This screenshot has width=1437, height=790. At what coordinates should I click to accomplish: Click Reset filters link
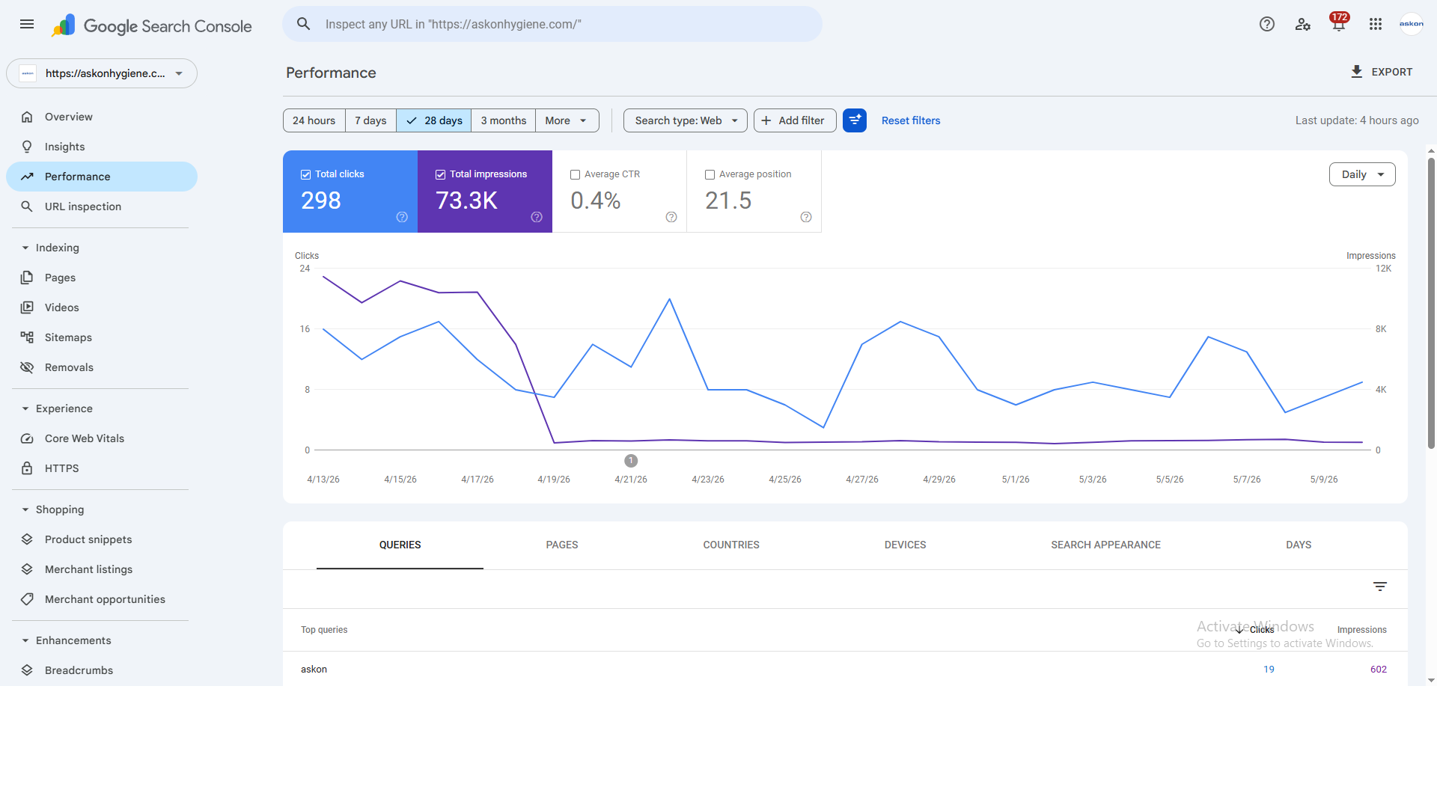coord(911,120)
